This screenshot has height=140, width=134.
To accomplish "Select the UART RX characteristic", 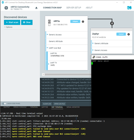I will [x=67, y=56].
